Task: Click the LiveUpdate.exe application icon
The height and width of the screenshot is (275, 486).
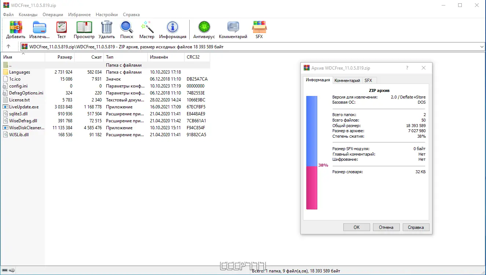Action: click(6, 107)
